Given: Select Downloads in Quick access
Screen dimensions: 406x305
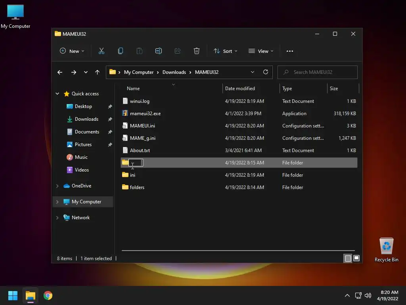Looking at the screenshot, I should pos(86,119).
